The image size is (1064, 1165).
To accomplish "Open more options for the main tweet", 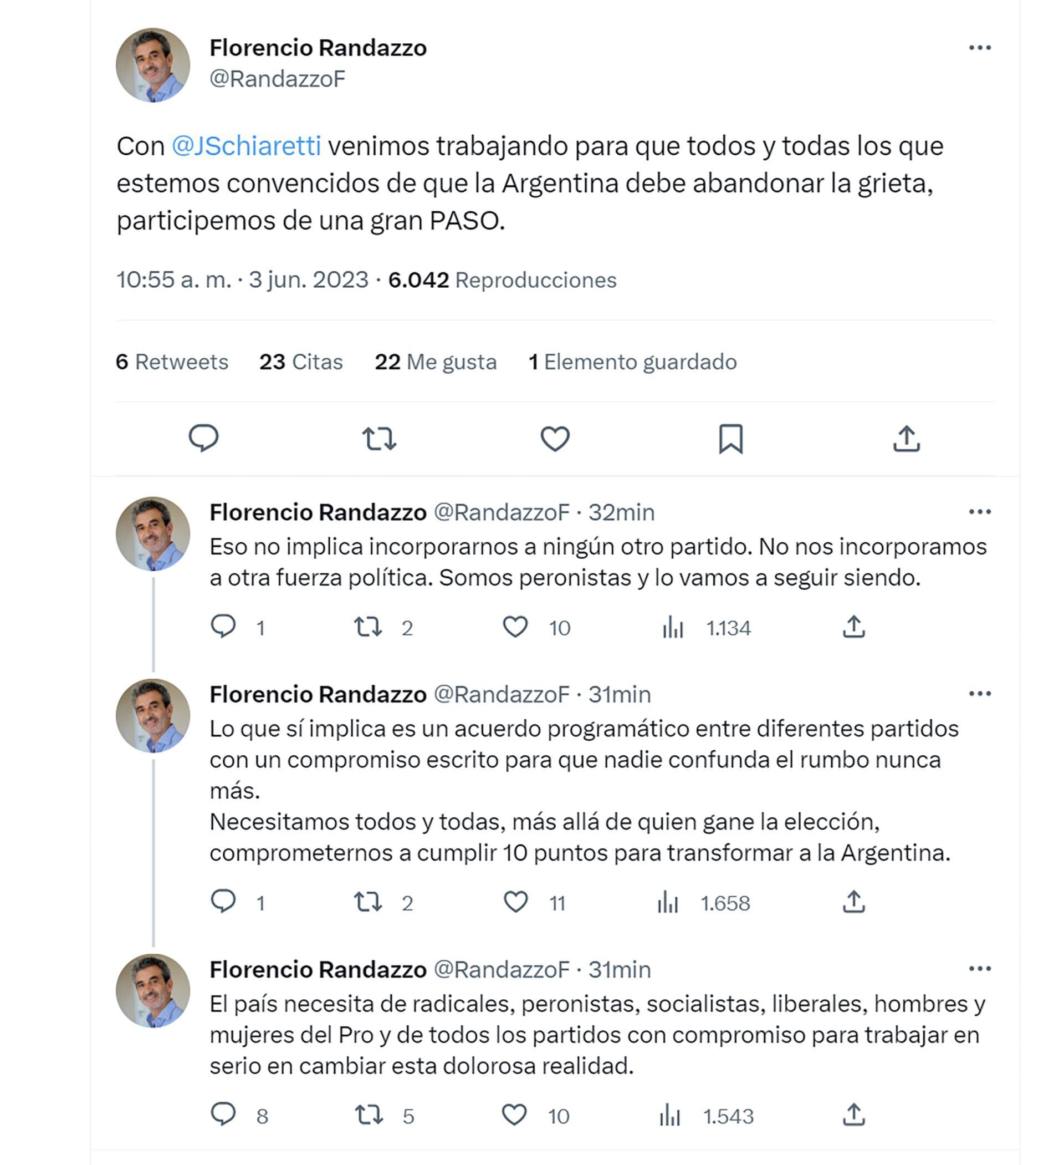I will pyautogui.click(x=980, y=48).
